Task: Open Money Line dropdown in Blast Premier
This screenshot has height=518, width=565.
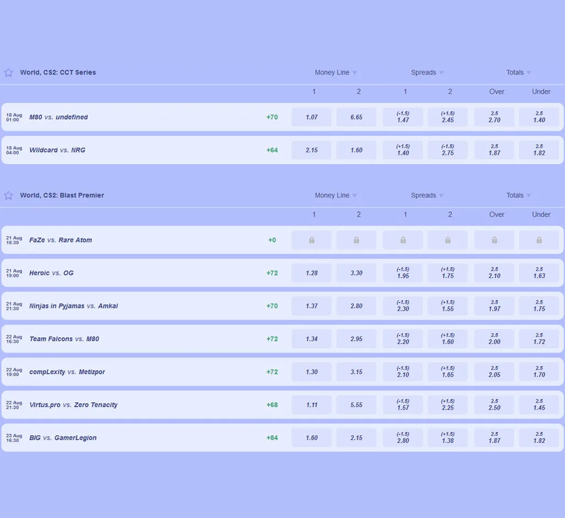Action: pos(335,195)
